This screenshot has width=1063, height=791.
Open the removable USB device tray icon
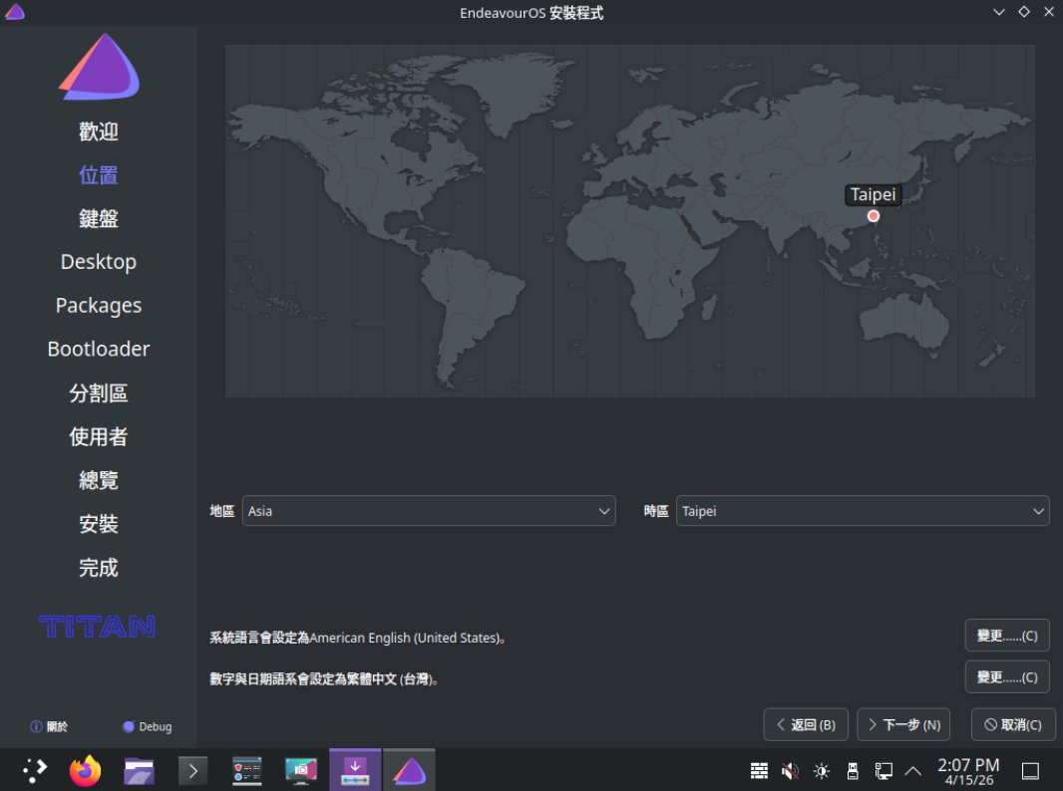[853, 770]
